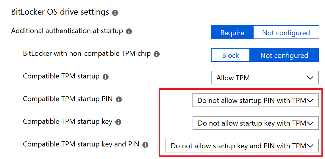Click the BitLocker OS drive settings heading
This screenshot has height=159, width=325.
point(60,12)
